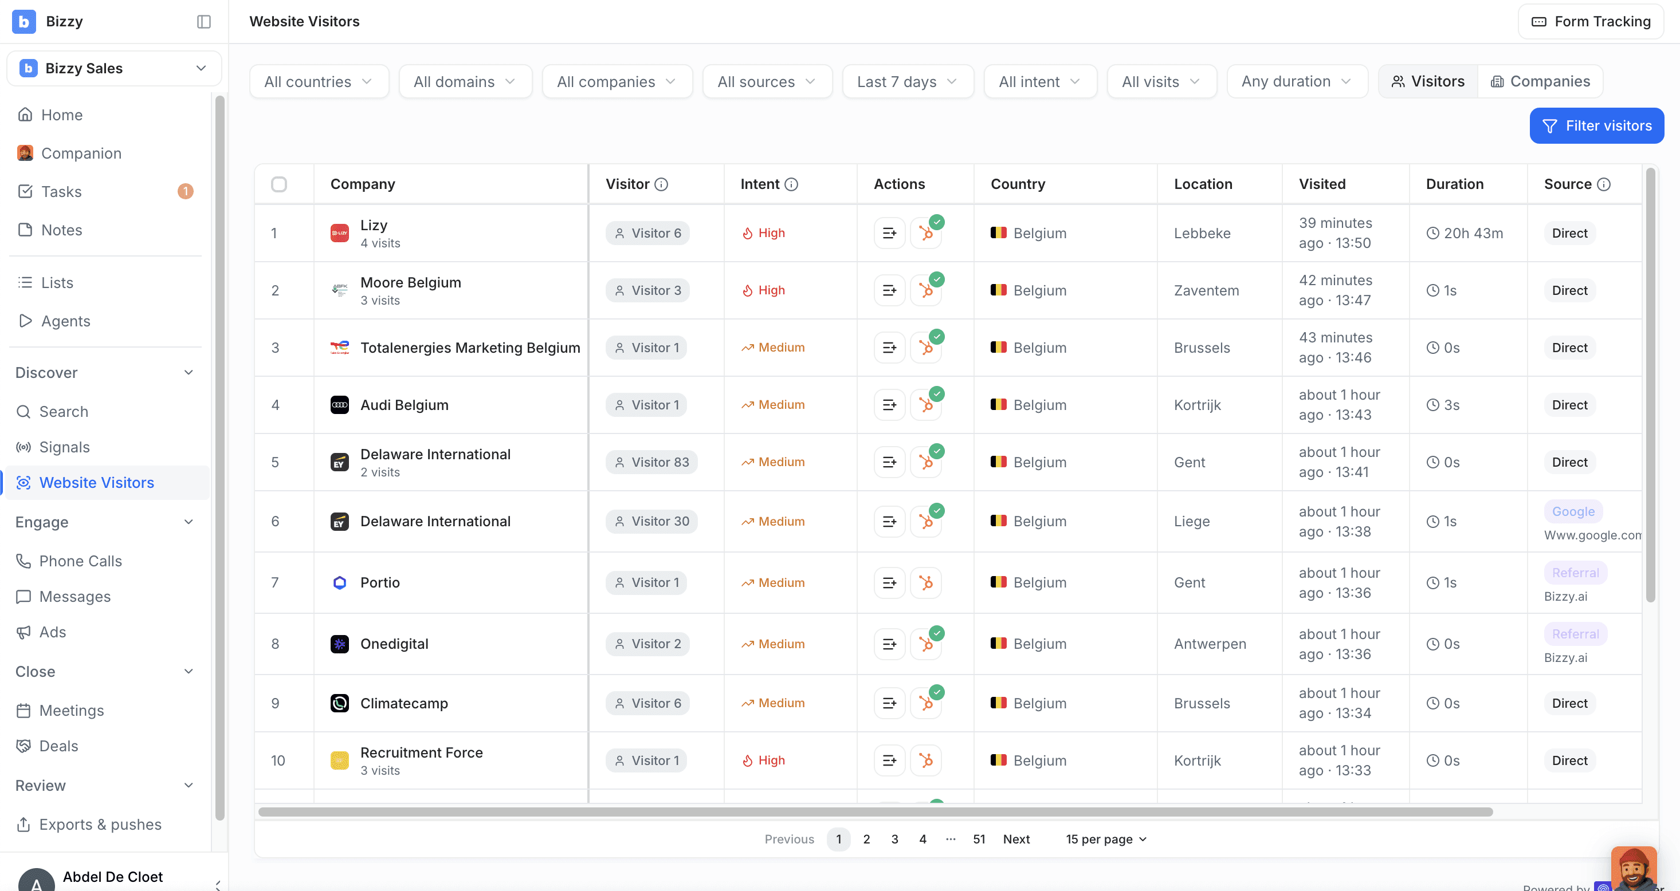The height and width of the screenshot is (891, 1680).
Task: Jump to page 51
Action: [979, 839]
